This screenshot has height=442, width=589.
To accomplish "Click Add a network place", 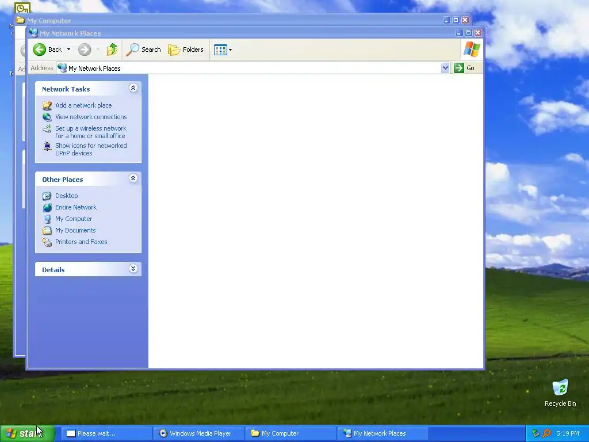I will (83, 105).
